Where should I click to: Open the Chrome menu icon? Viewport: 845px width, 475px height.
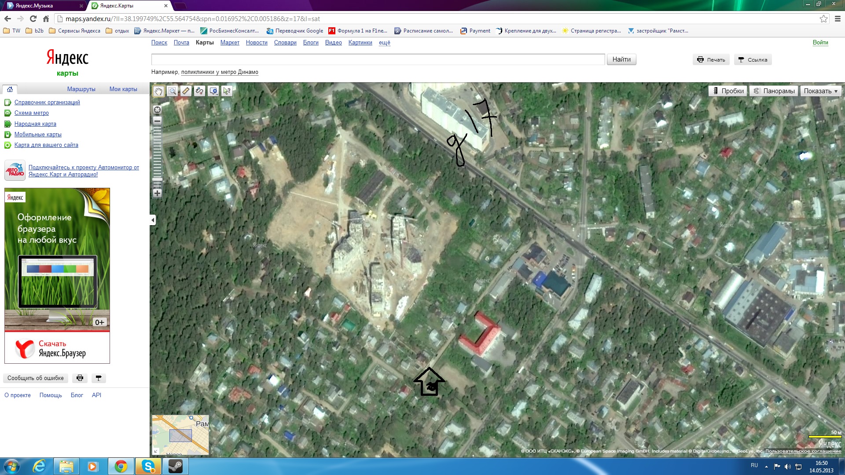(x=838, y=19)
